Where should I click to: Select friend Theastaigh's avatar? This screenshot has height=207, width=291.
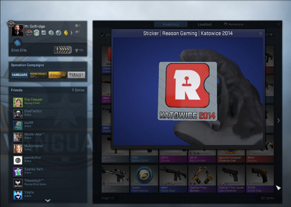tap(18, 183)
